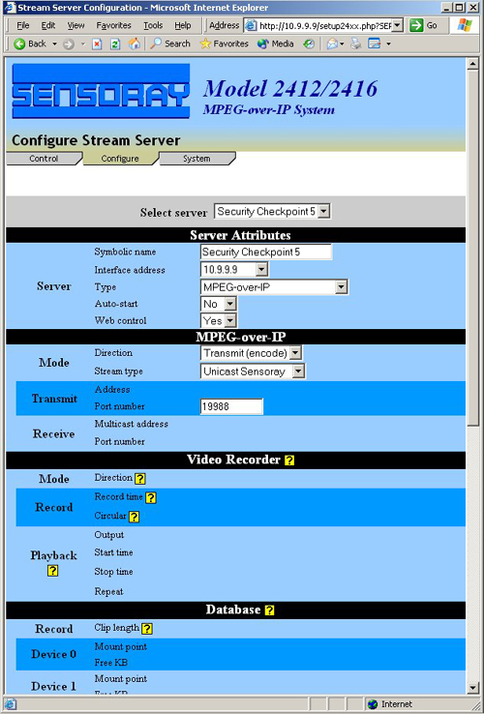Switch to the System tab

point(197,159)
